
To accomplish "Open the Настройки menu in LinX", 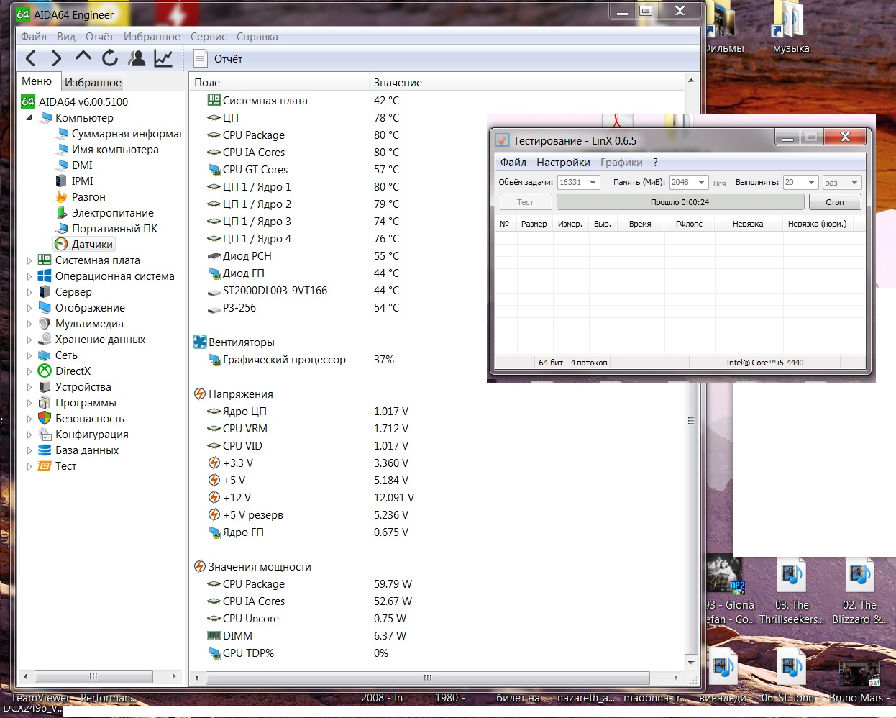I will coord(563,163).
